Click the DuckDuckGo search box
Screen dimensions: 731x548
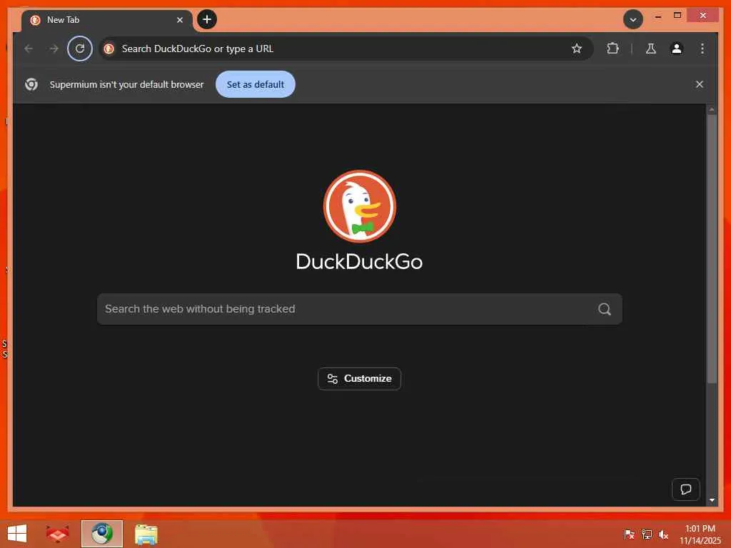tap(360, 309)
